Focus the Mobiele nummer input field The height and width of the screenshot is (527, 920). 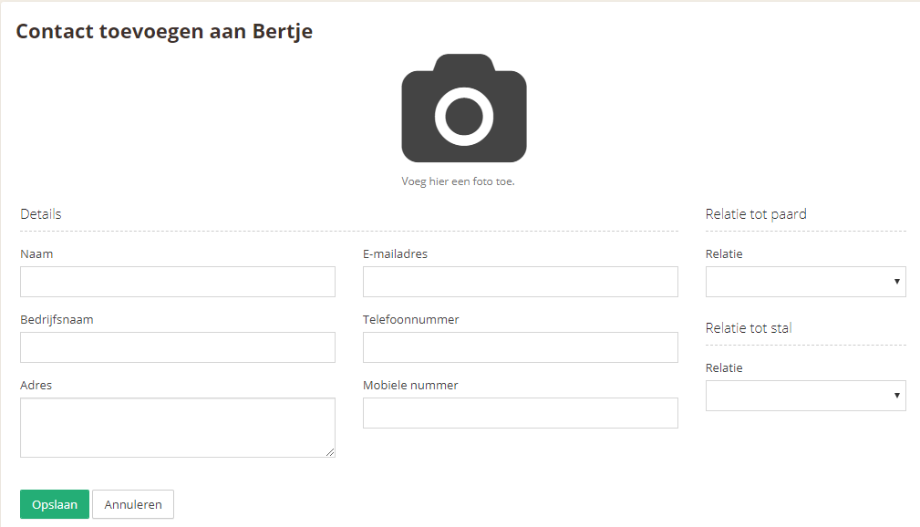521,413
